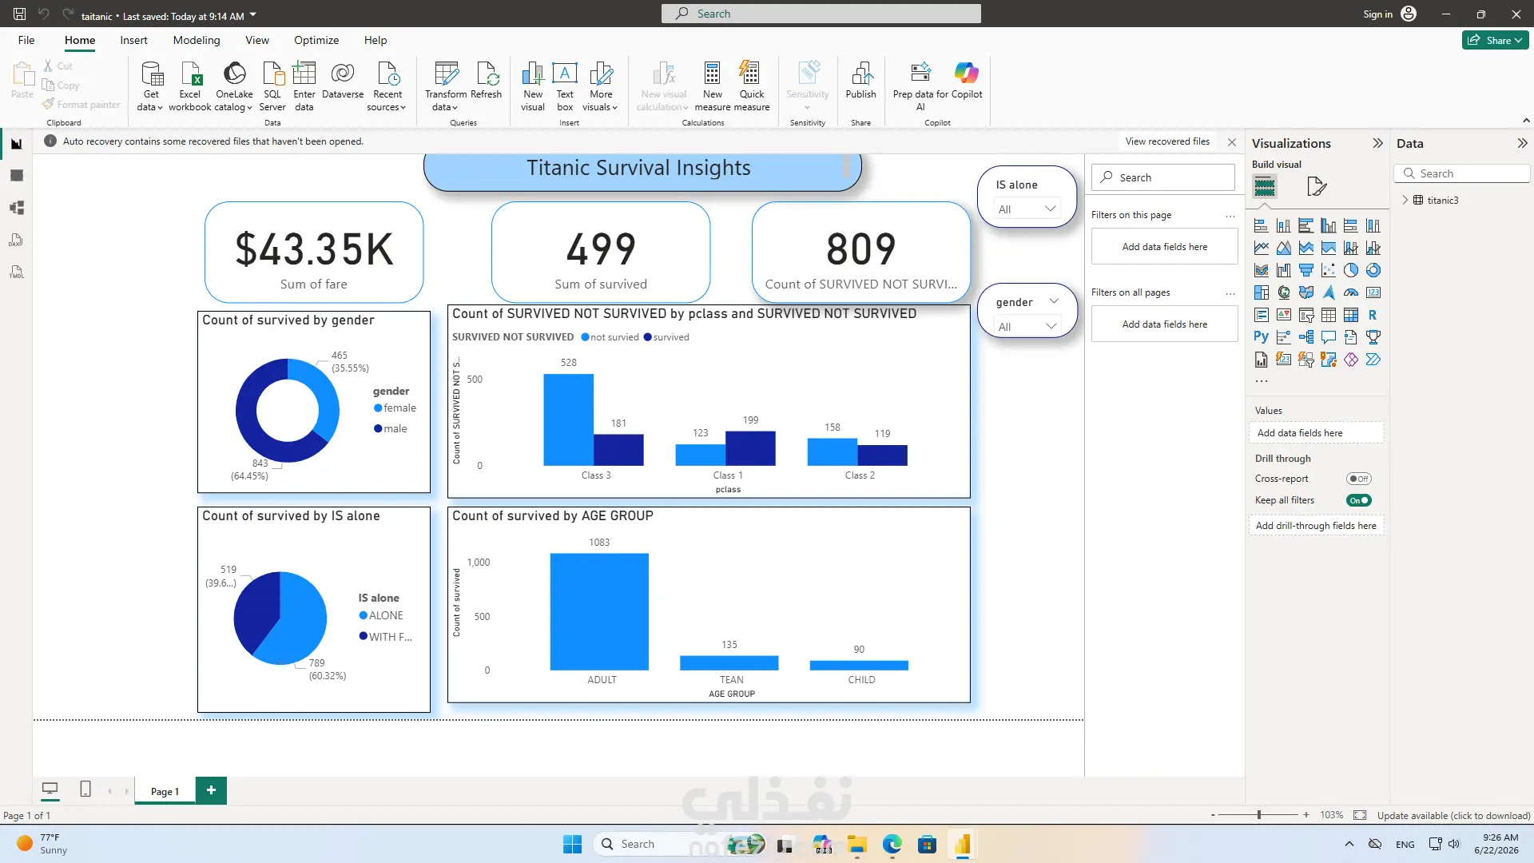Select the donut chart visual

click(x=1373, y=271)
